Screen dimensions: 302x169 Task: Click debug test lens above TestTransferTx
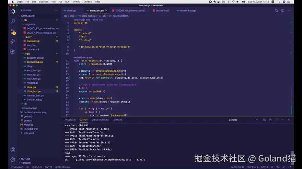pos(87,57)
